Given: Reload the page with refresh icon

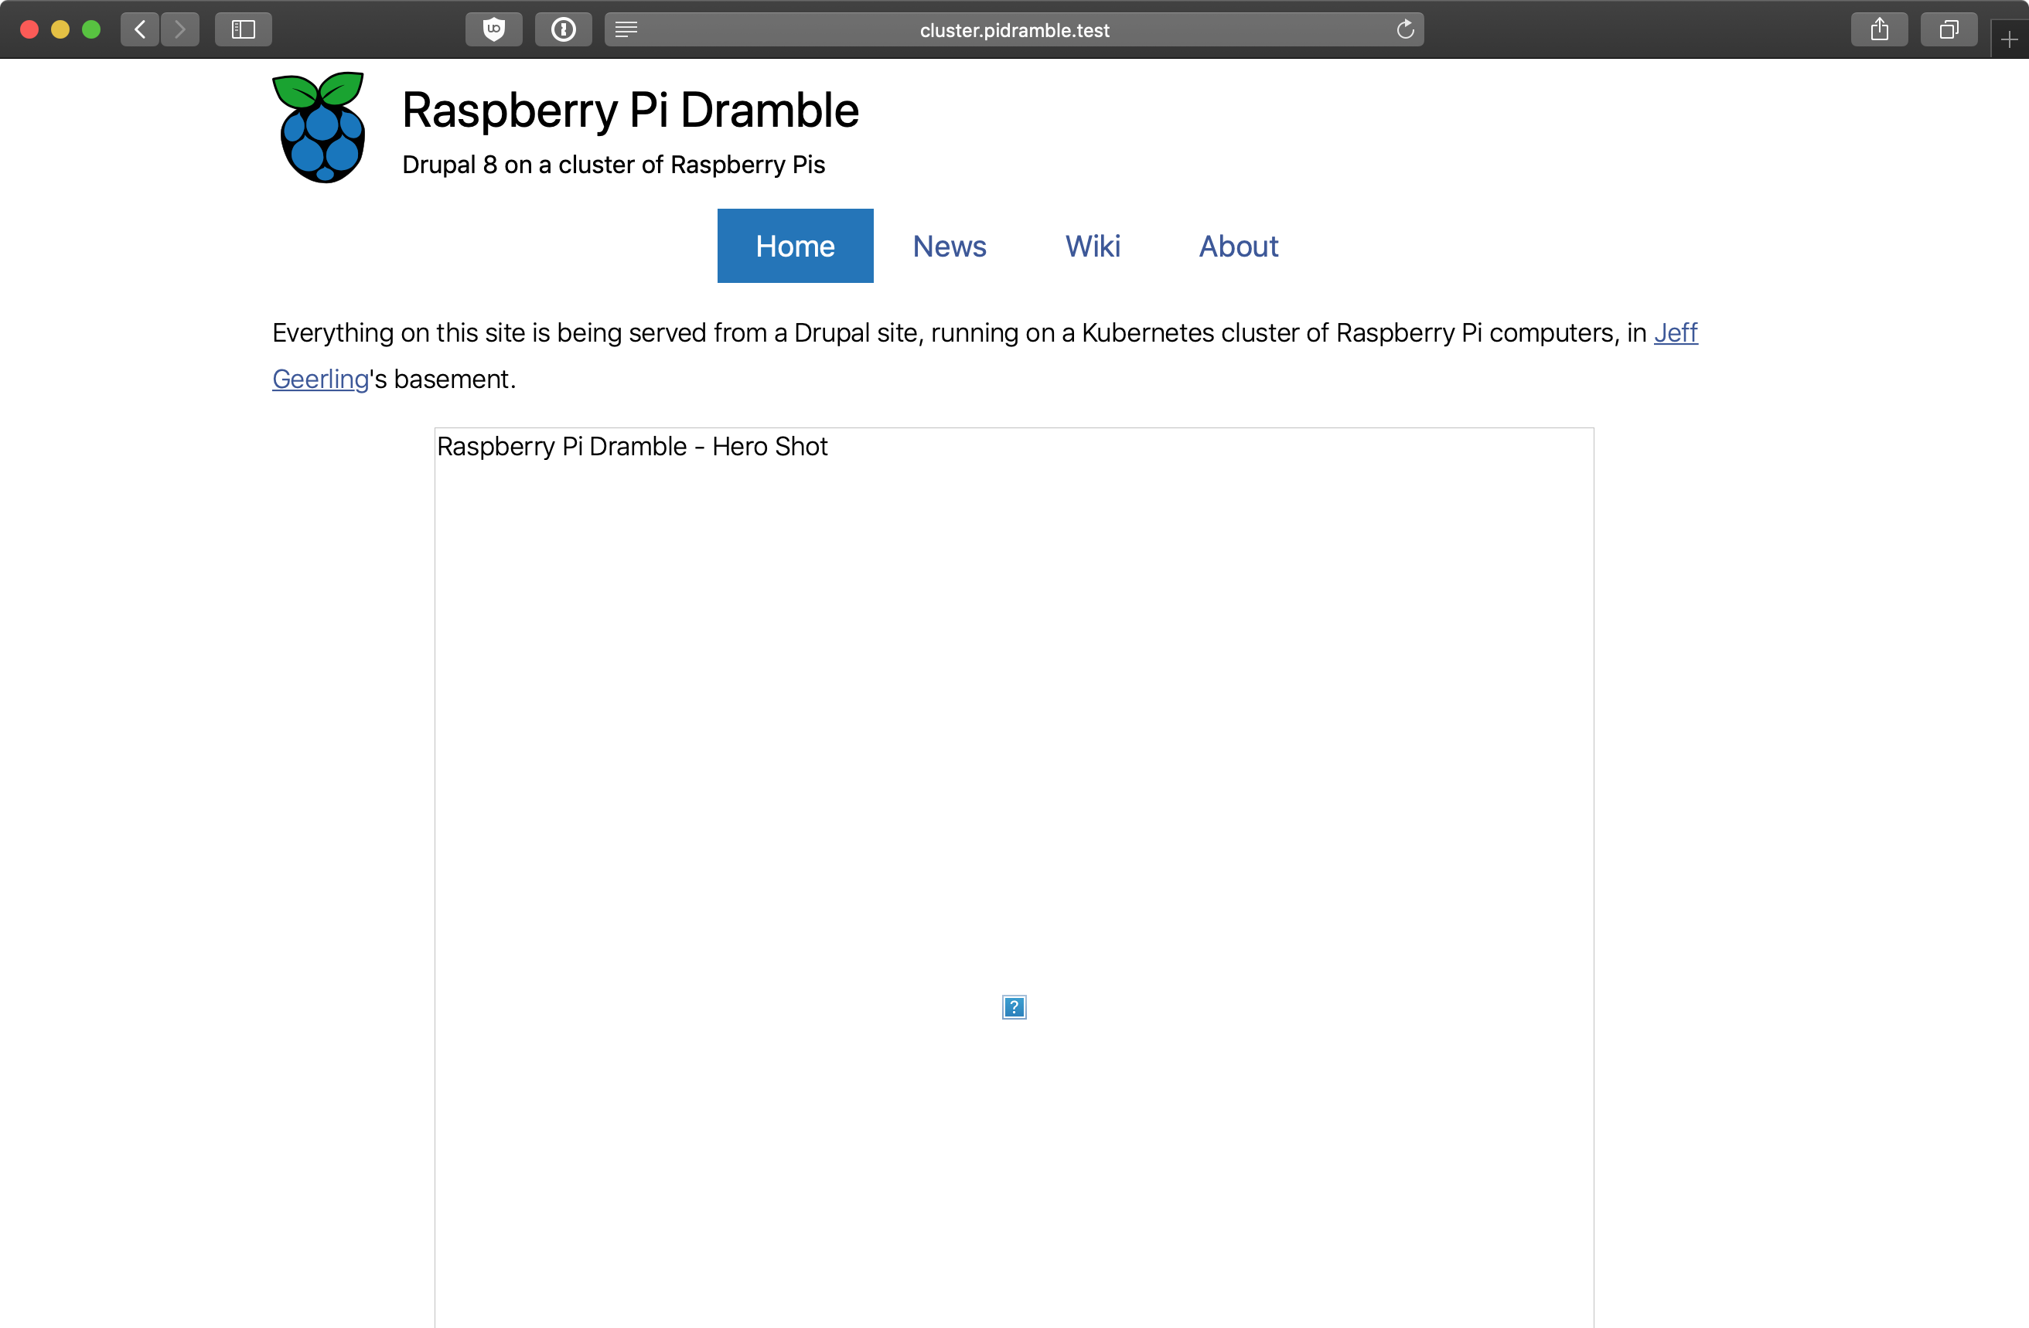Looking at the screenshot, I should click(x=1405, y=30).
